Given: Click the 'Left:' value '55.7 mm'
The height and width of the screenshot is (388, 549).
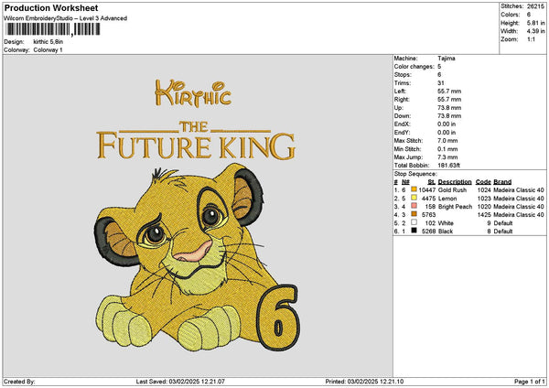Looking at the screenshot, I should (x=449, y=91).
